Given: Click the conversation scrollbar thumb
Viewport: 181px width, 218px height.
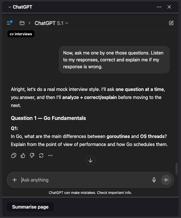Looking at the screenshot, I should click(177, 168).
